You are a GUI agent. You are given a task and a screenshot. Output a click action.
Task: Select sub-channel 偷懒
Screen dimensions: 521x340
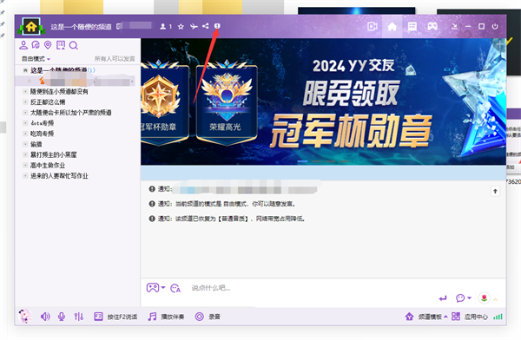tap(36, 144)
